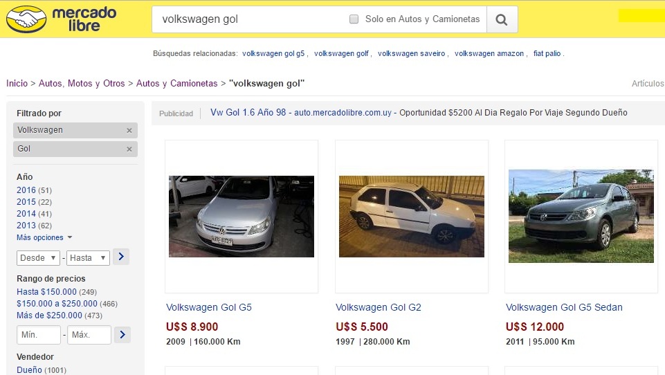Go to Inicio breadcrumb
The width and height of the screenshot is (665, 375).
tap(17, 84)
